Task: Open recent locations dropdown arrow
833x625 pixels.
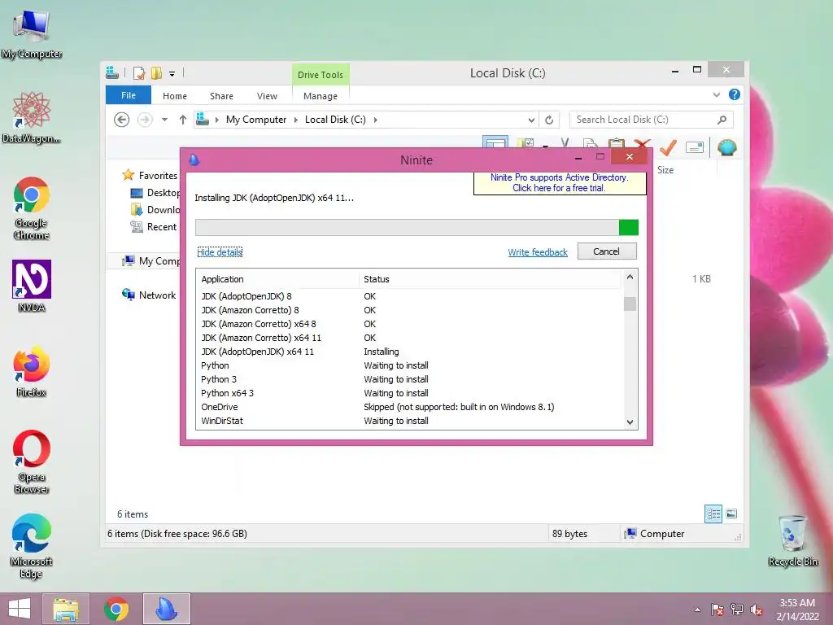Action: 164,120
